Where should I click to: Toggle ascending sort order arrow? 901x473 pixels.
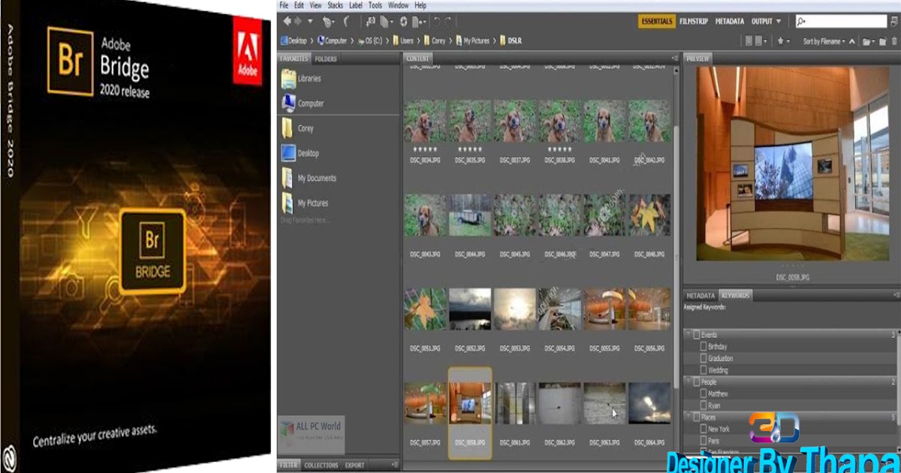click(852, 41)
